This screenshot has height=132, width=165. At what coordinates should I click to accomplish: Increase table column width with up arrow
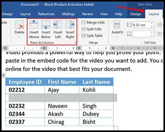pyautogui.click(x=151, y=32)
